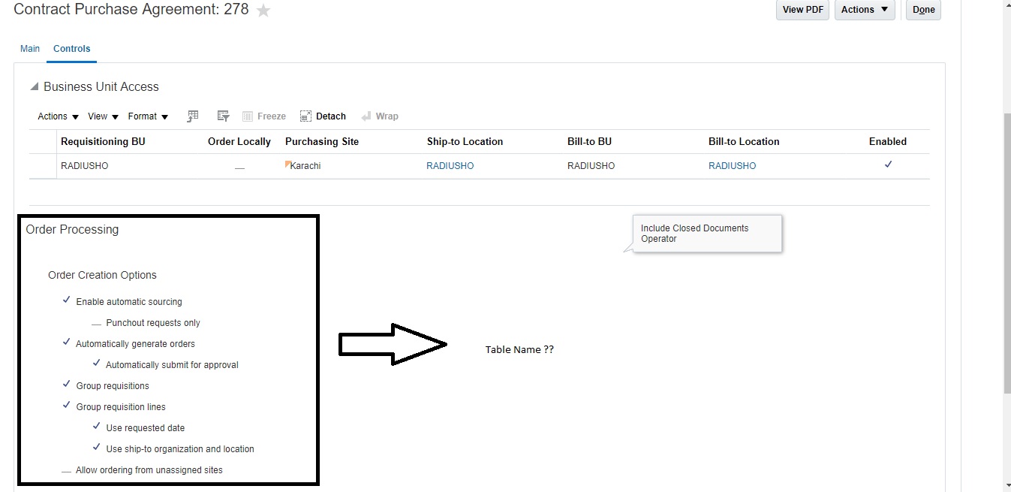1011x492 pixels.
Task: Toggle Punchout requests only option
Action: (96, 324)
